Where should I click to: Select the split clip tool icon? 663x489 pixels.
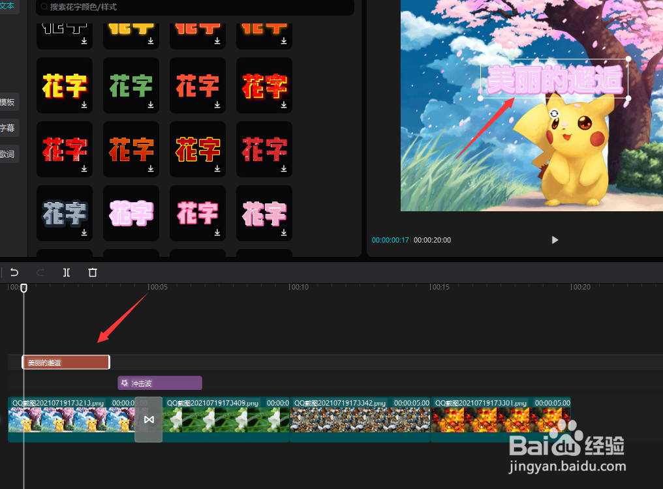tap(67, 272)
